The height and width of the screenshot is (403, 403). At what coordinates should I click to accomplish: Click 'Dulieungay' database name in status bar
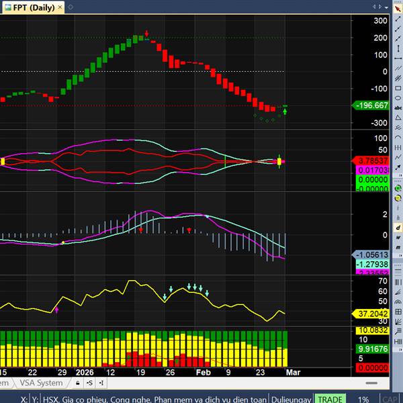click(x=292, y=400)
